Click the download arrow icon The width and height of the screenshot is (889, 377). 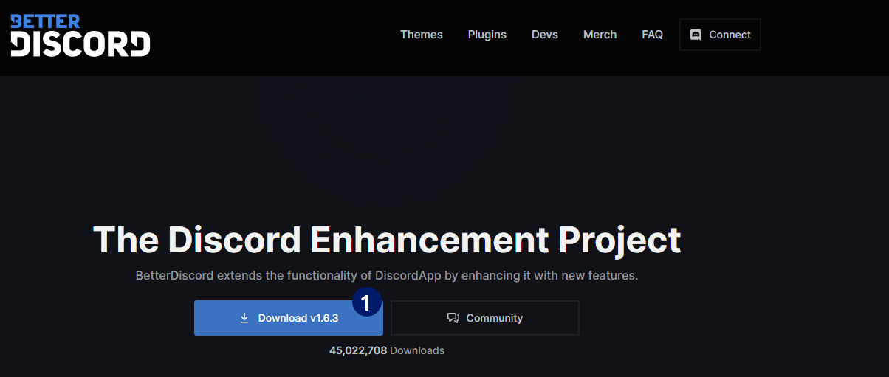[x=244, y=318]
